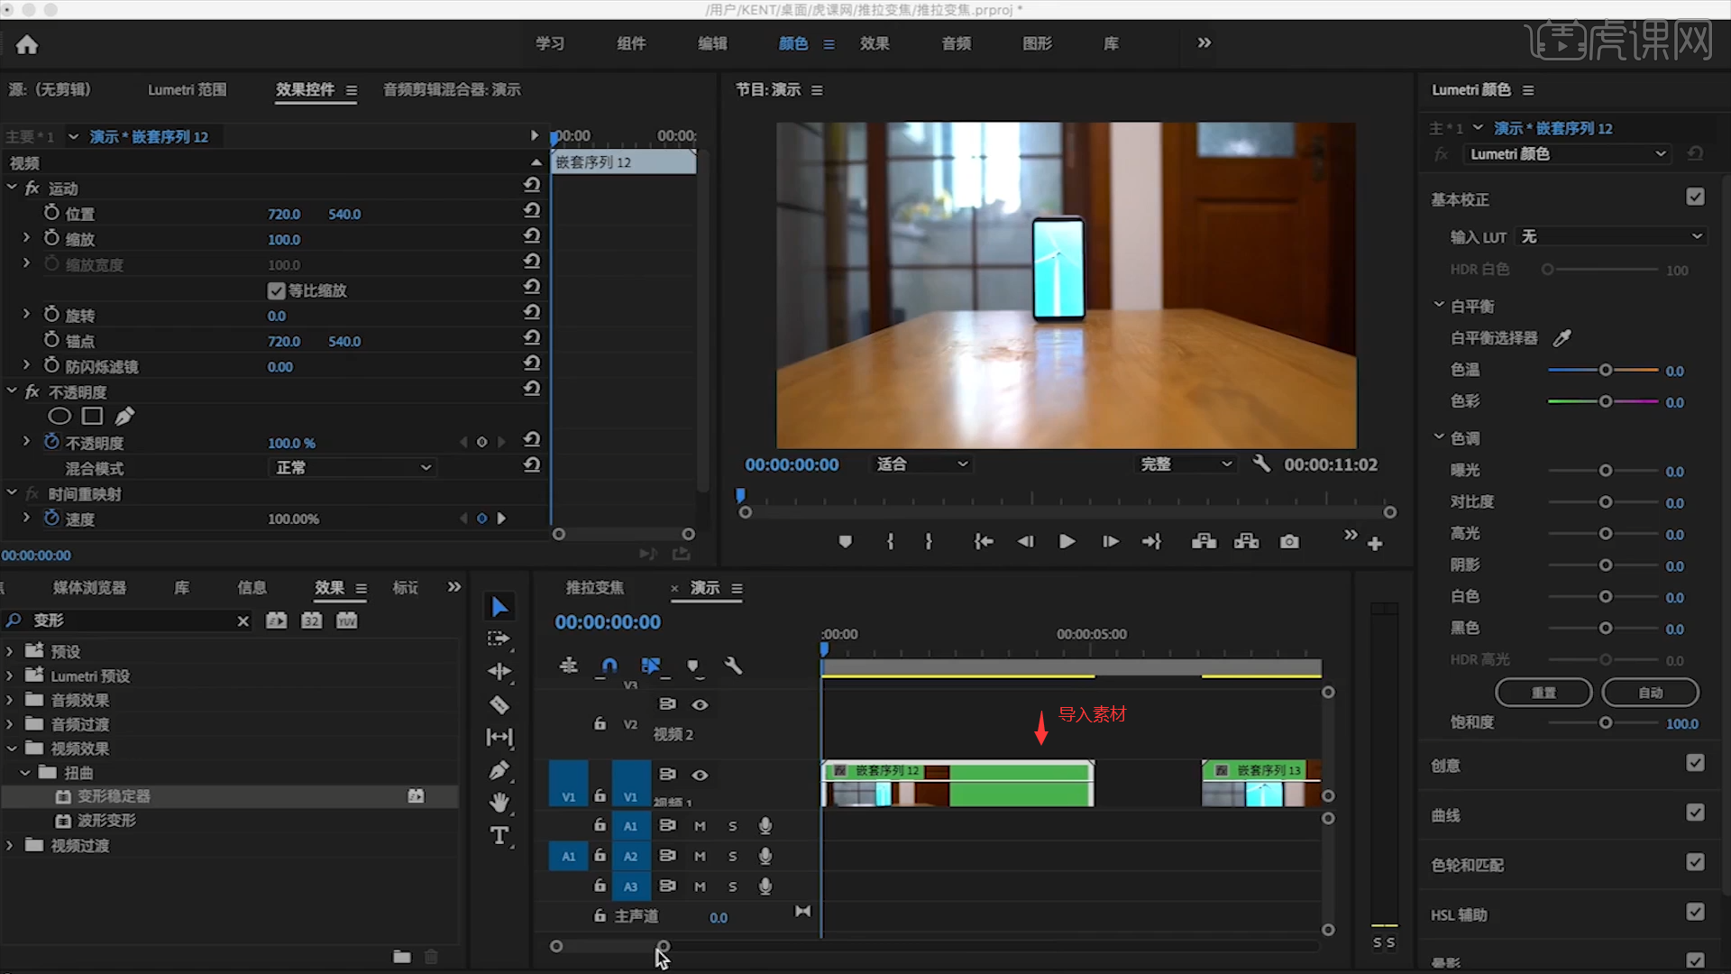Open zoom level Fit dropdown
This screenshot has height=974, width=1731.
coord(921,464)
